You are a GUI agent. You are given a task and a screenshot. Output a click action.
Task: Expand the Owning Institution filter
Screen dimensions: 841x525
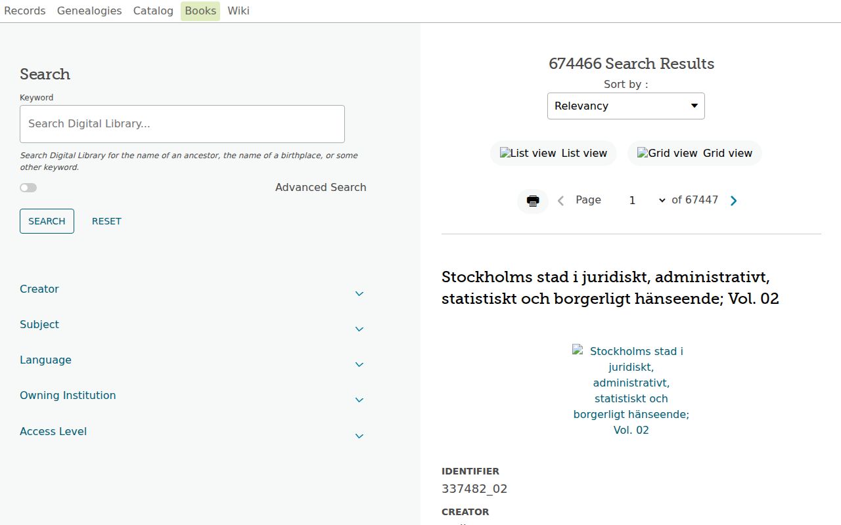coord(193,396)
